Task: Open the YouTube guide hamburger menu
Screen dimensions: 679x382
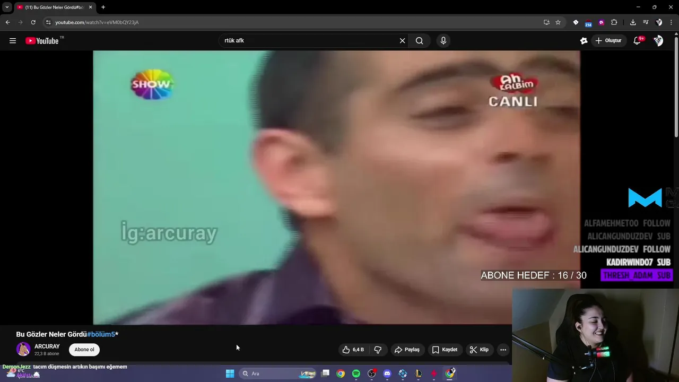Action: click(x=13, y=41)
